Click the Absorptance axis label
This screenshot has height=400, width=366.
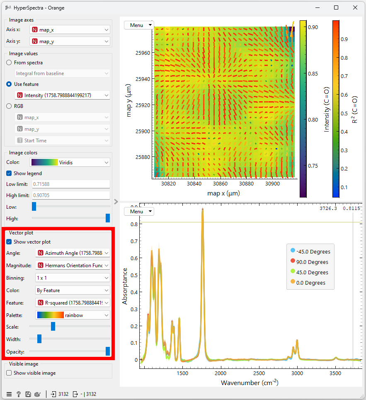coord(125,286)
